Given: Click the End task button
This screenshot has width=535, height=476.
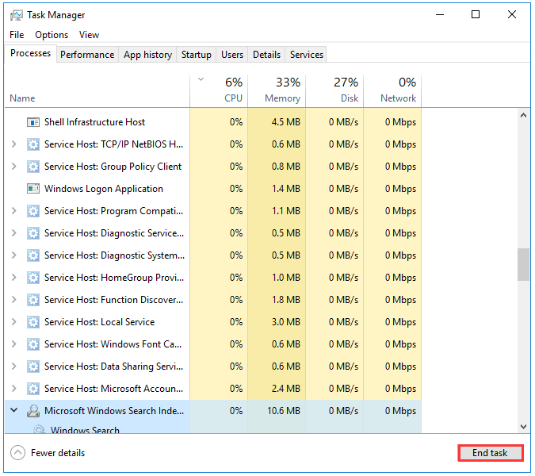Looking at the screenshot, I should pos(491,453).
